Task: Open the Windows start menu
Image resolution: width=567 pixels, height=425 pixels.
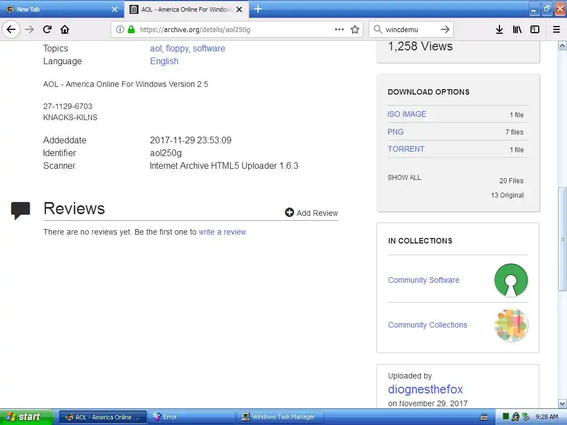Action: (27, 417)
